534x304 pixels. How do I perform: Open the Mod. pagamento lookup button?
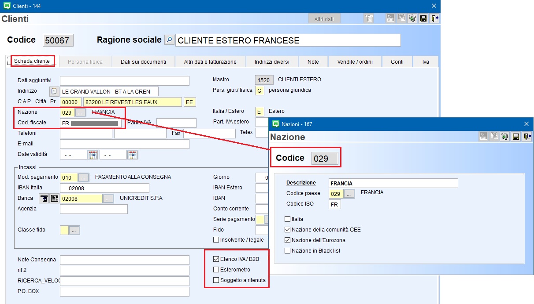[x=84, y=178]
